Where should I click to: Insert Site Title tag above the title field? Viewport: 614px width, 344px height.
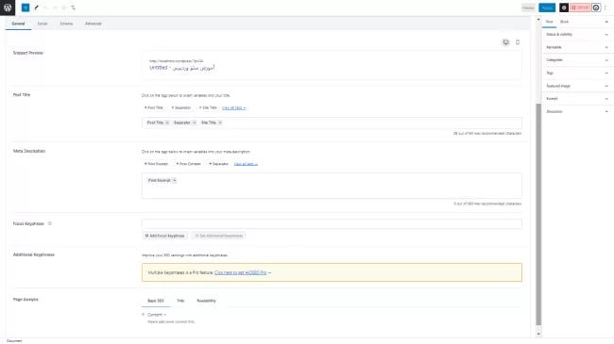click(x=208, y=107)
